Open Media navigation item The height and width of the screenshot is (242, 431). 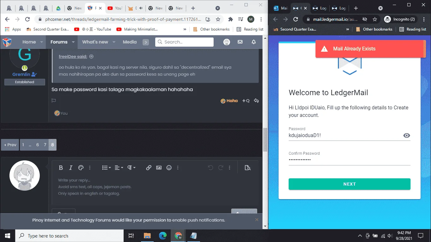tap(130, 42)
